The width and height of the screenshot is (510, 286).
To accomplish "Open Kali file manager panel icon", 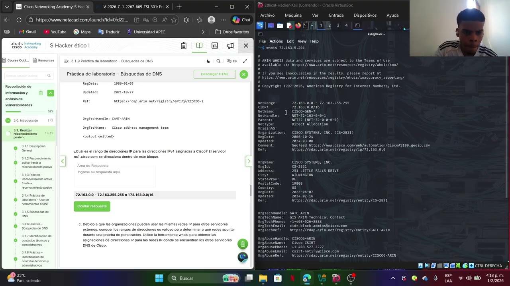I will tap(280, 25).
